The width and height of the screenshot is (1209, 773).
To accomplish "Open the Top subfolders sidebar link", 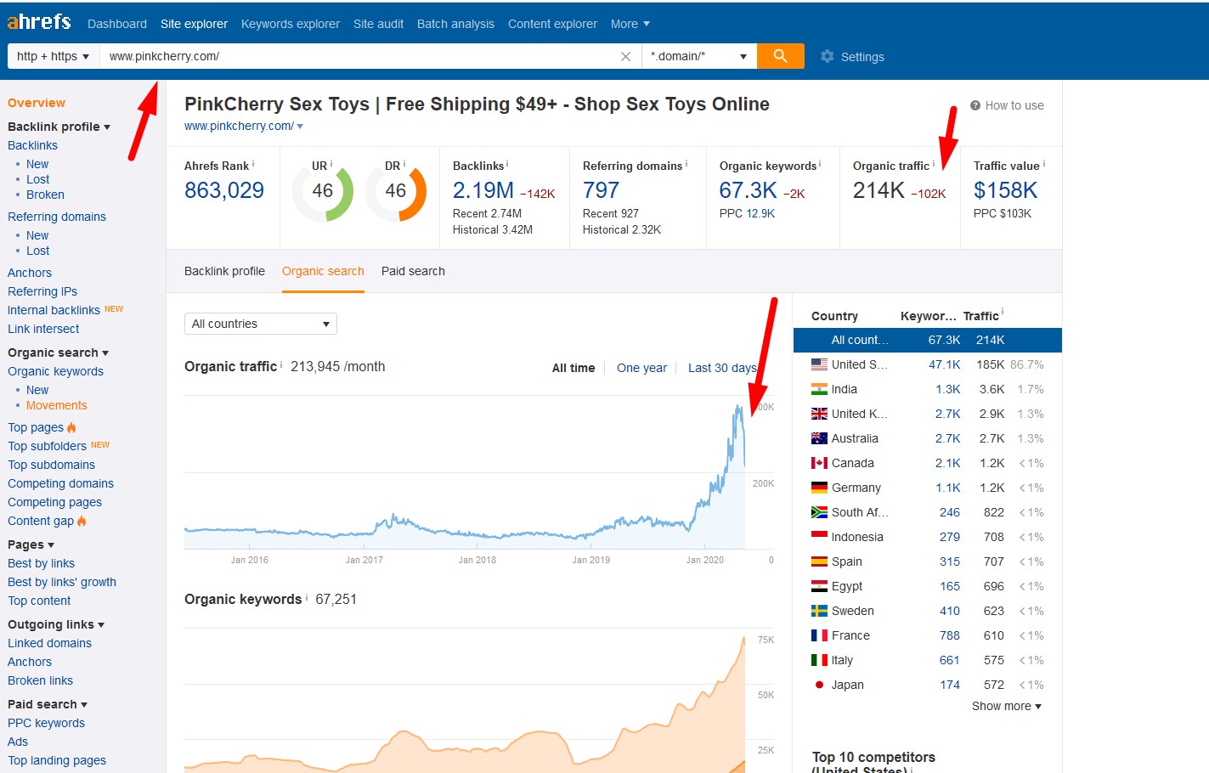I will (x=47, y=446).
